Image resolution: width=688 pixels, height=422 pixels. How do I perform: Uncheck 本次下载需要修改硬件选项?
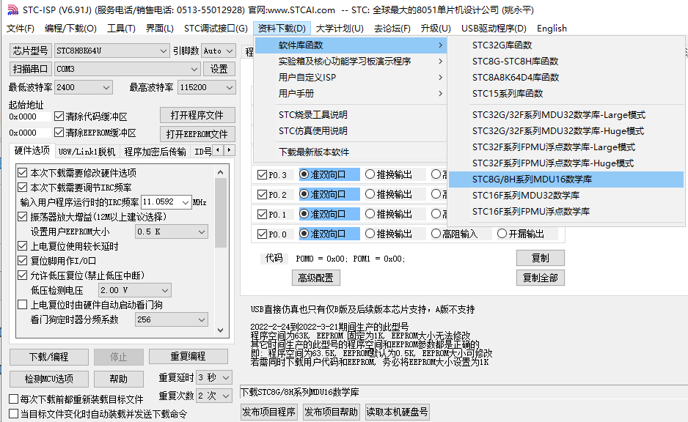coord(23,173)
